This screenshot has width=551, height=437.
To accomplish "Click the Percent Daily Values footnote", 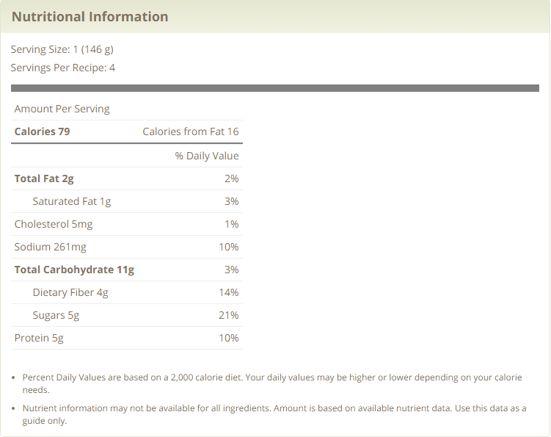I will pos(271,383).
